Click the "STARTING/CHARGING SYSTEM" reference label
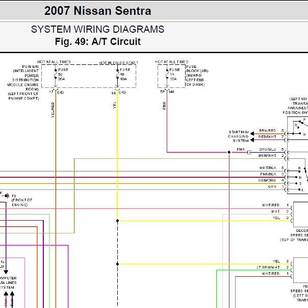Image resolution: width=308 pixels, height=308 pixels. click(x=239, y=136)
